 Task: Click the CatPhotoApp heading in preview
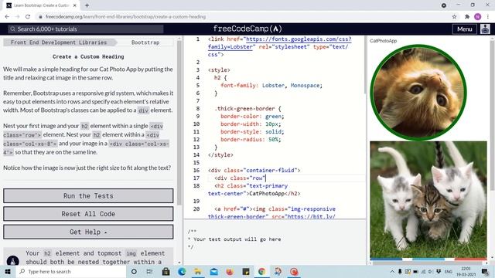pyautogui.click(x=384, y=41)
